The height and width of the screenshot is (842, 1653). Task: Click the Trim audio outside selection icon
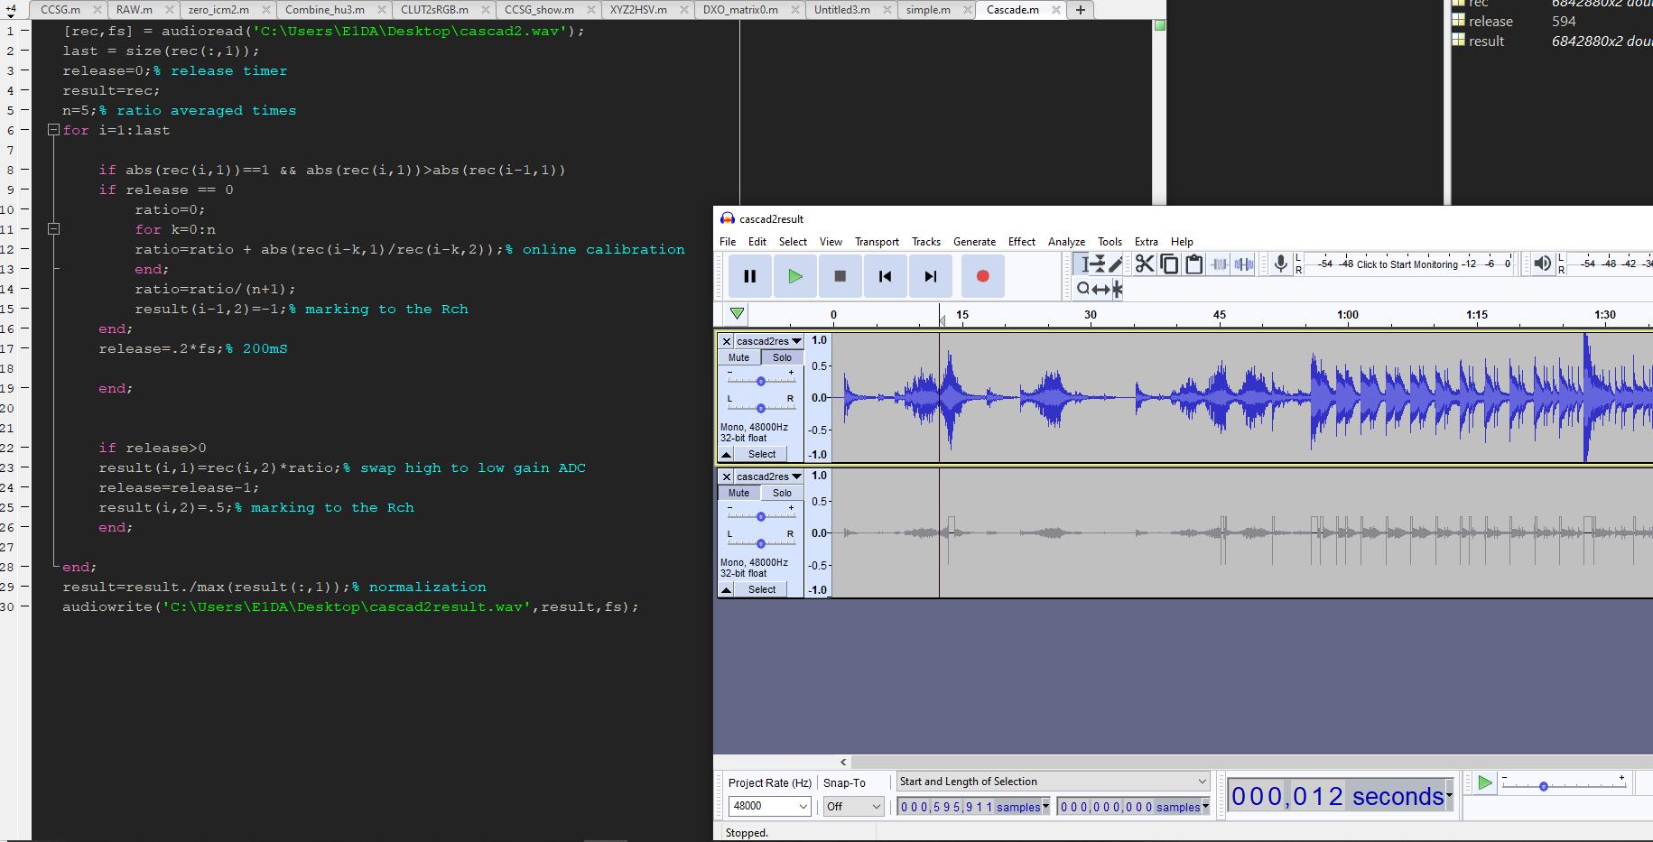[1219, 264]
